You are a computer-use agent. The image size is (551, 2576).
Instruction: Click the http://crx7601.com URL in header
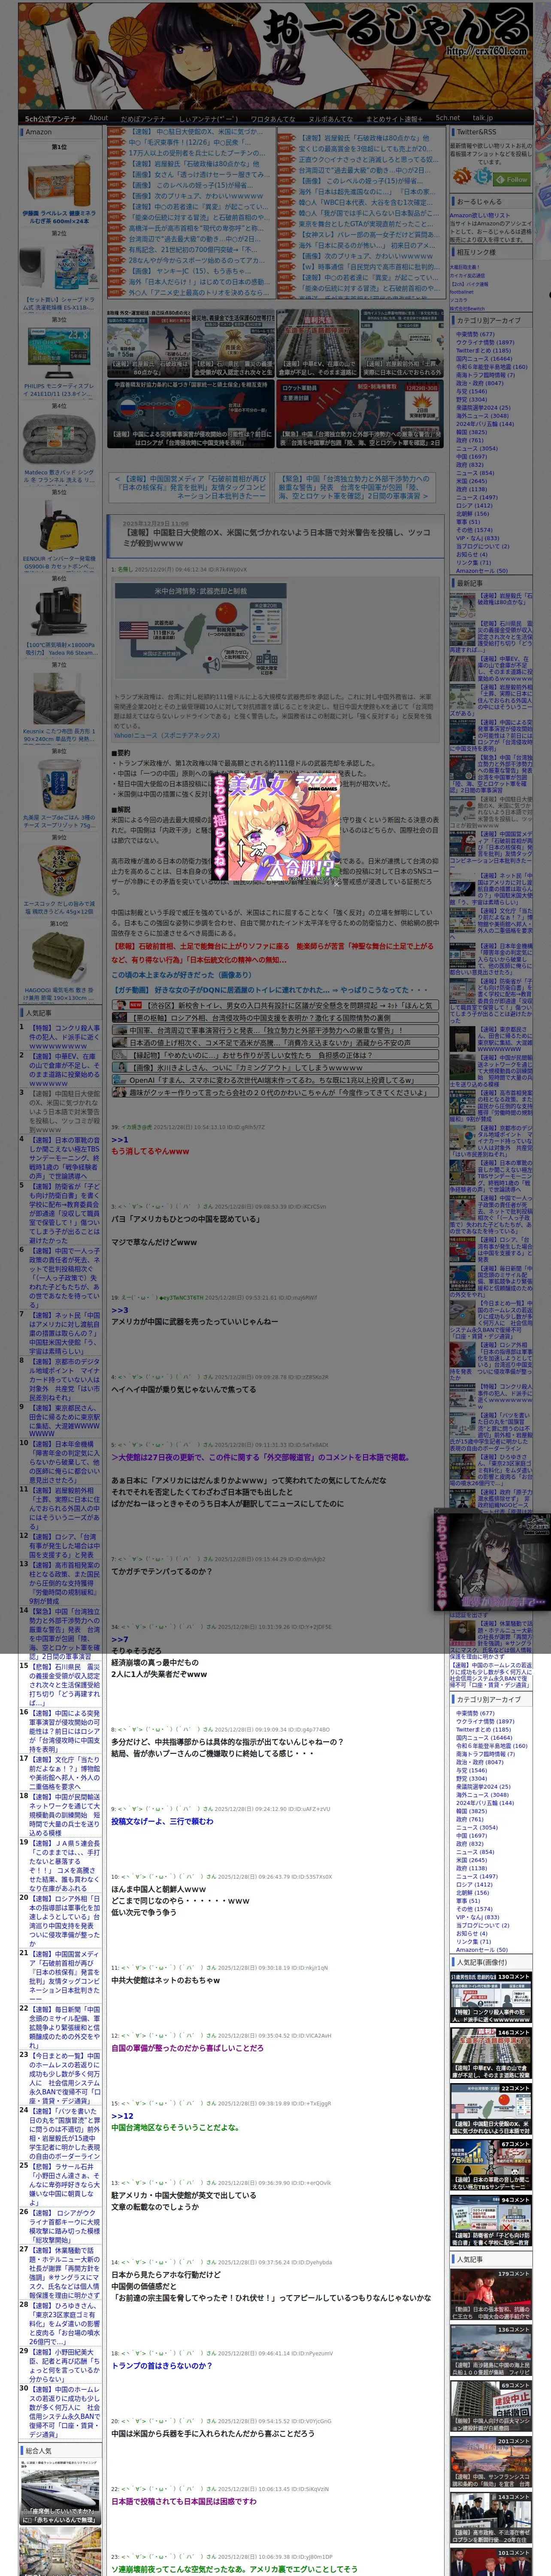coord(486,51)
